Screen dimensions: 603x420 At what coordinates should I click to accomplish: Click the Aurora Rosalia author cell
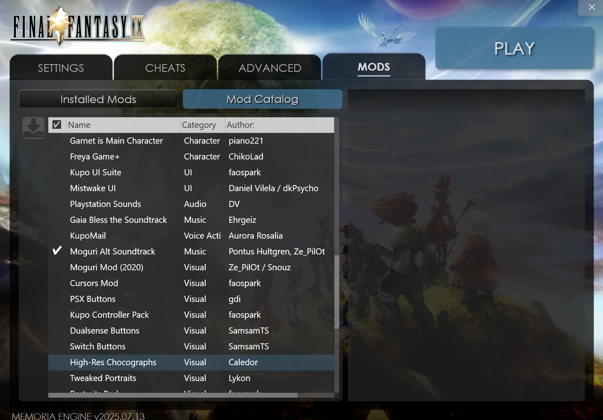(x=256, y=236)
